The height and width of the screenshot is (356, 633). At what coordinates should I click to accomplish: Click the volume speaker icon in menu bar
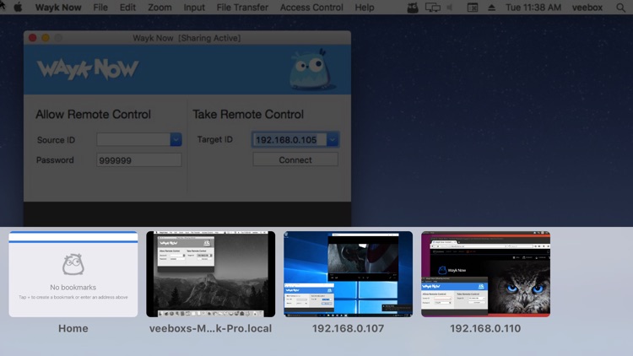point(450,8)
